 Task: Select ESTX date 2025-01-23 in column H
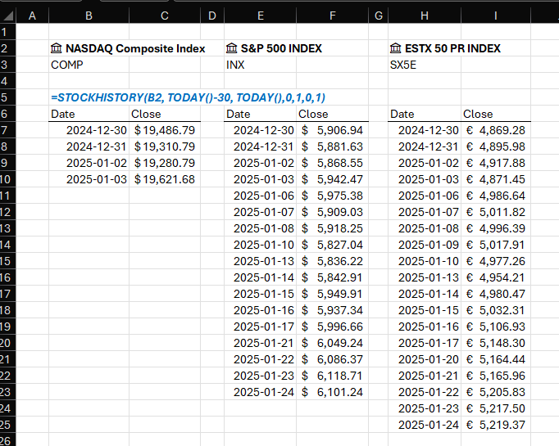pos(425,408)
